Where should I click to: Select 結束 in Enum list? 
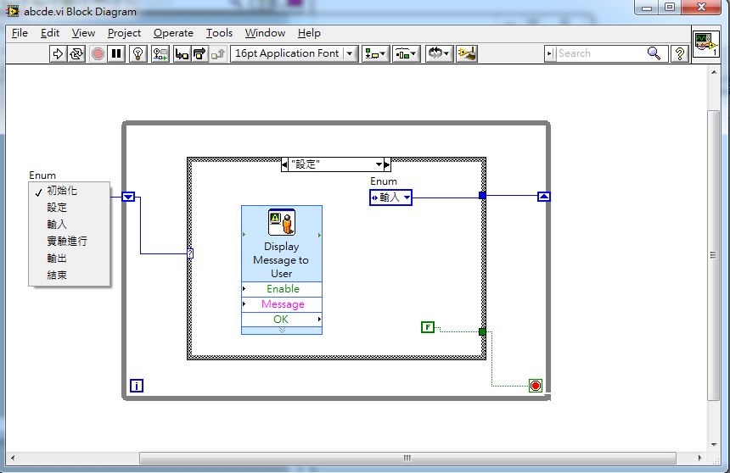click(70, 275)
